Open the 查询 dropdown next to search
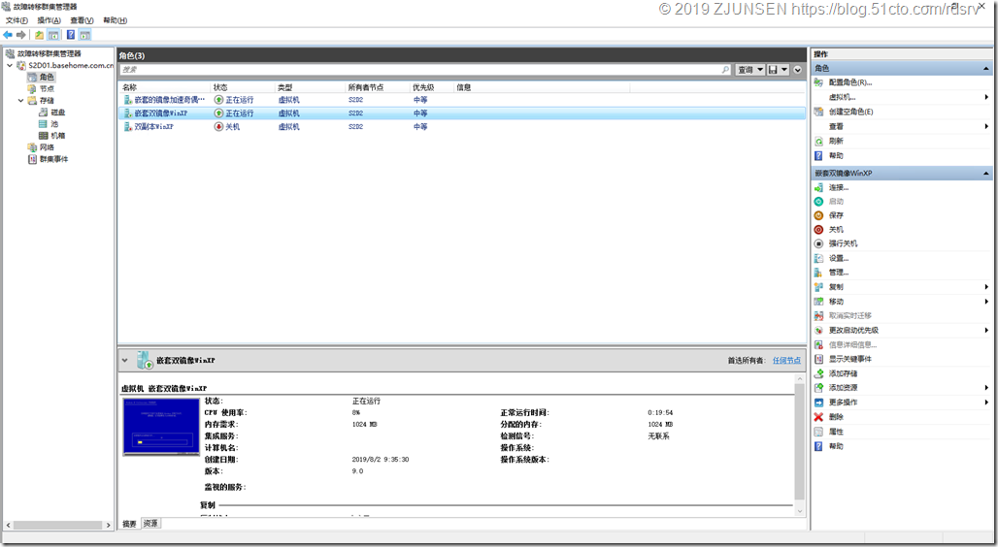 pyautogui.click(x=749, y=69)
